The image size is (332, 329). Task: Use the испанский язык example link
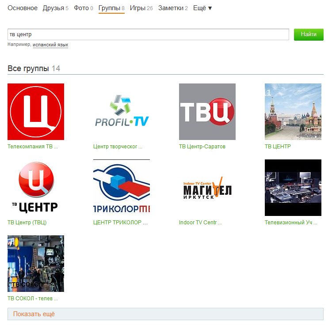point(50,45)
